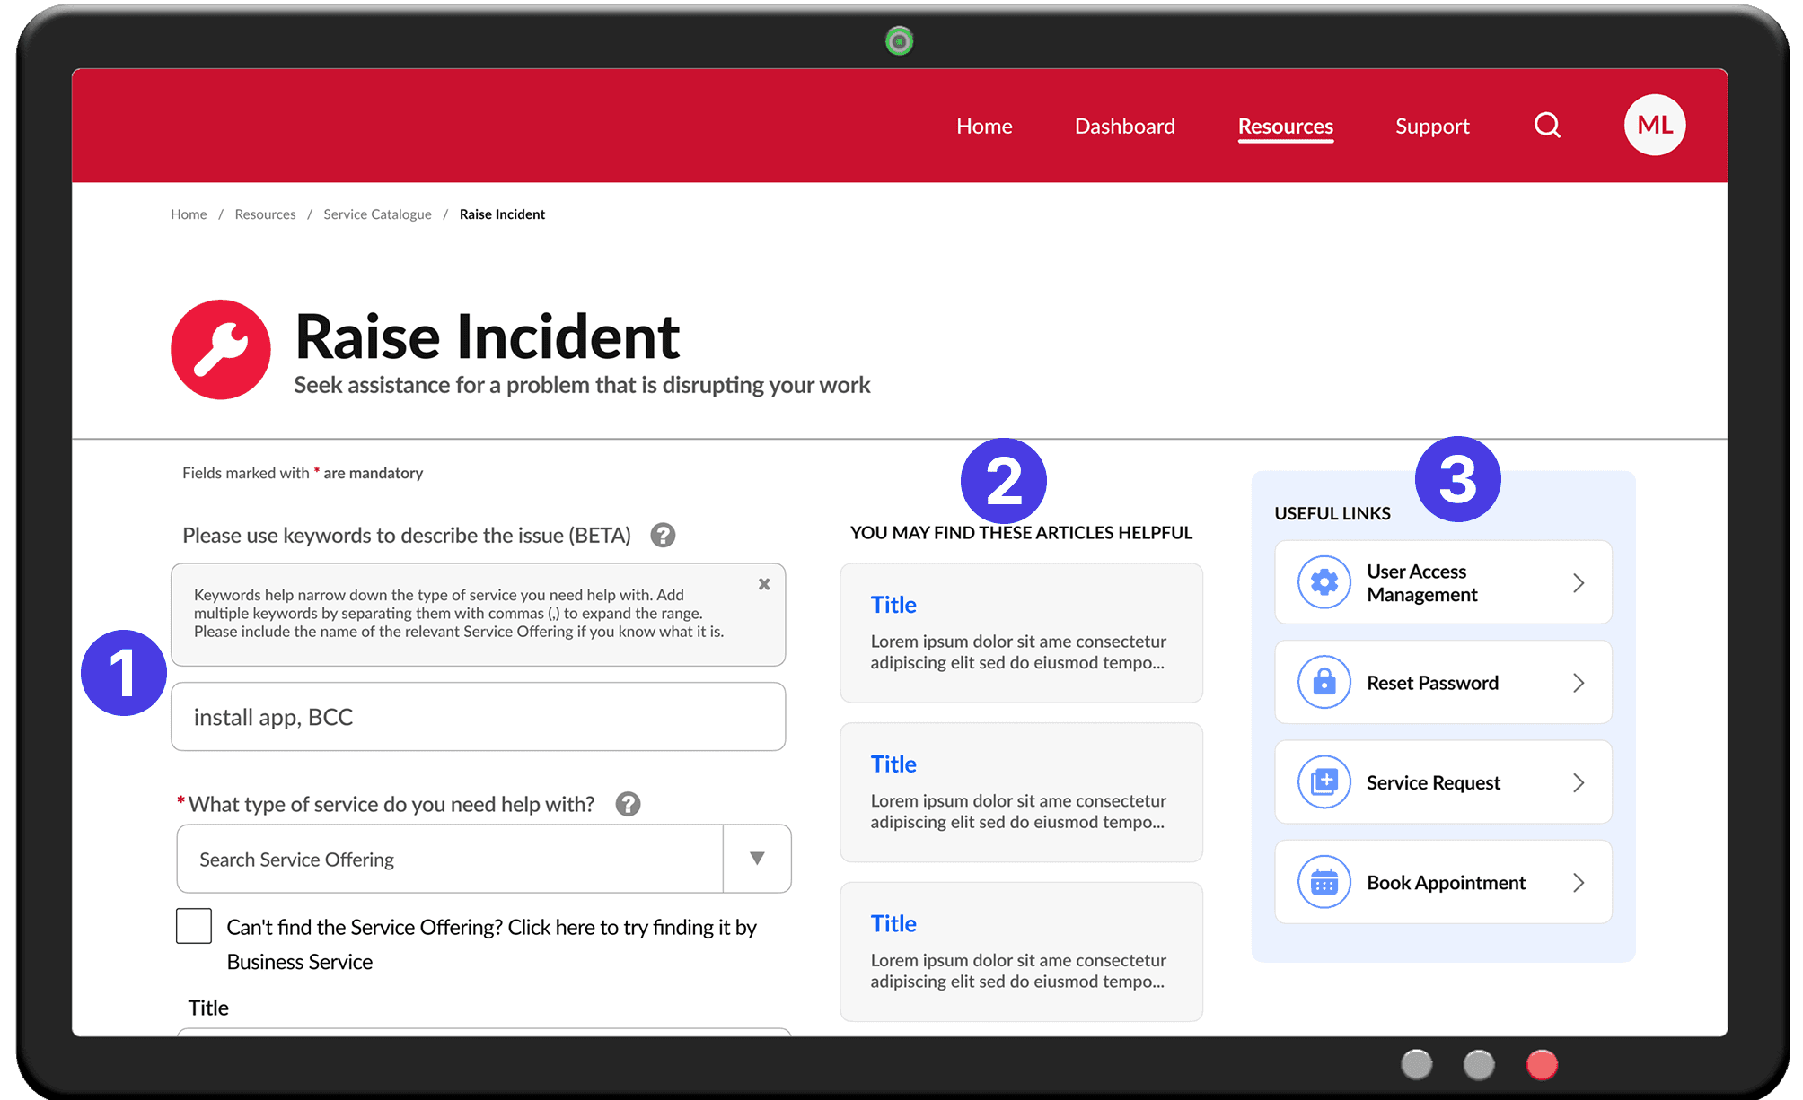The height and width of the screenshot is (1100, 1803).
Task: Click the red wrench Raise Incident icon
Action: pyautogui.click(x=221, y=350)
